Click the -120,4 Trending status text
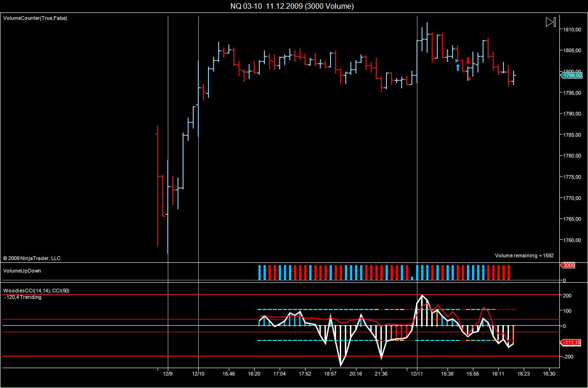The width and height of the screenshot is (588, 388). pyautogui.click(x=23, y=297)
